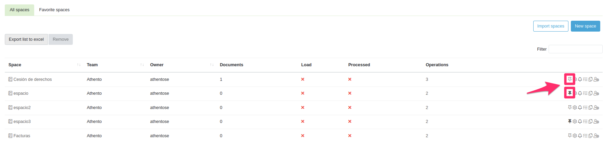
Task: Click the New space button
Action: click(x=585, y=26)
